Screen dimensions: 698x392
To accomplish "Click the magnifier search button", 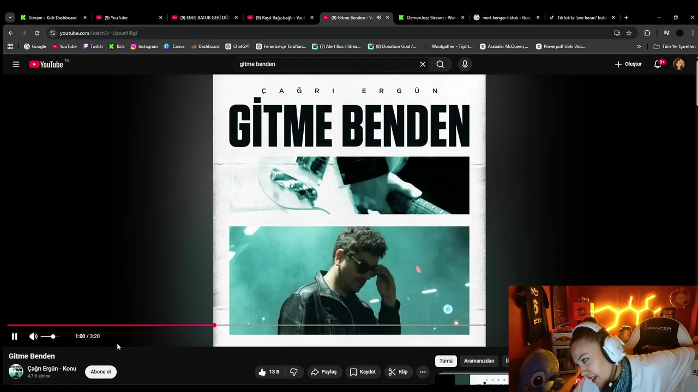I will 440,64.
